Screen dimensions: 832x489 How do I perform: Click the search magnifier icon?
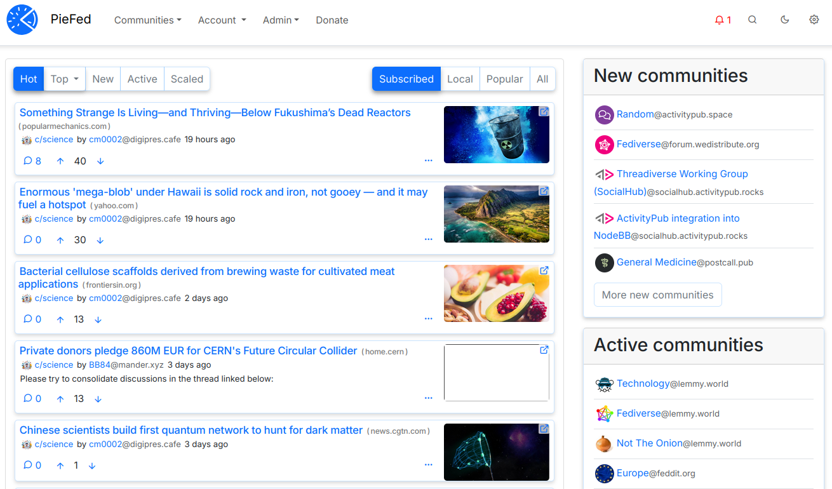point(752,20)
